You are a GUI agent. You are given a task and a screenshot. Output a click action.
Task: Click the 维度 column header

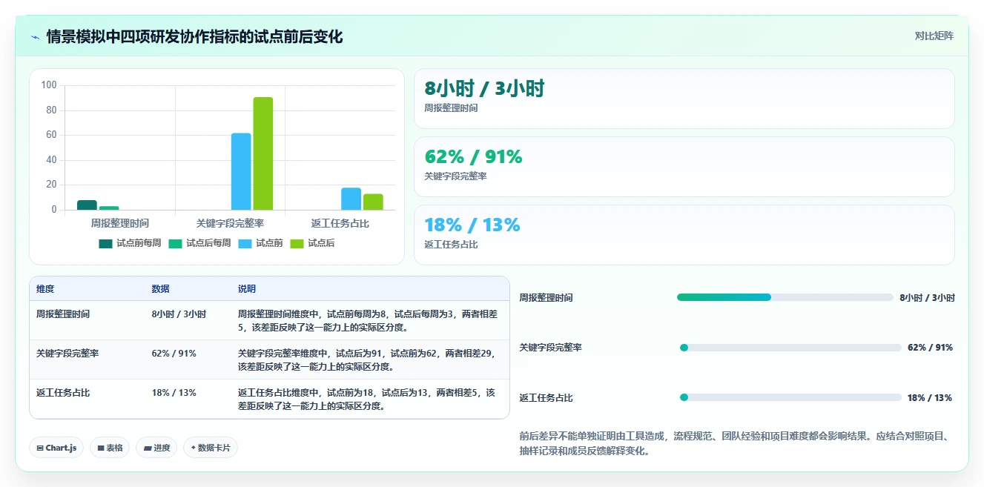[x=45, y=288]
